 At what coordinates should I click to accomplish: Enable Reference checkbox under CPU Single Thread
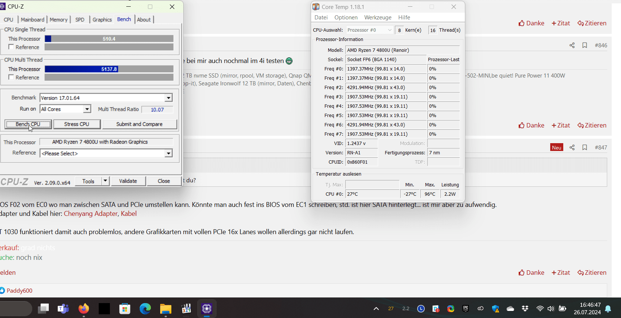coord(11,47)
